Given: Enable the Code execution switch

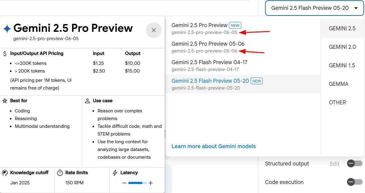Looking at the screenshot, I should click(x=354, y=182).
